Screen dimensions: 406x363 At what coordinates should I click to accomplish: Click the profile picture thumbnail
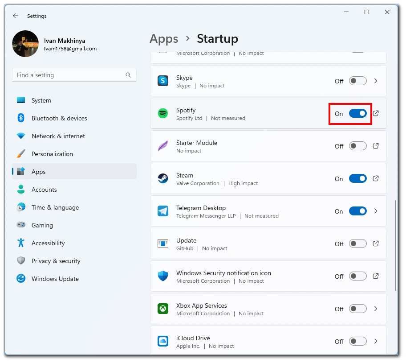pos(25,44)
